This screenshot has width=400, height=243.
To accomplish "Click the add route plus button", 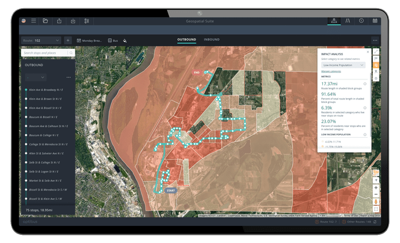I will [x=68, y=41].
